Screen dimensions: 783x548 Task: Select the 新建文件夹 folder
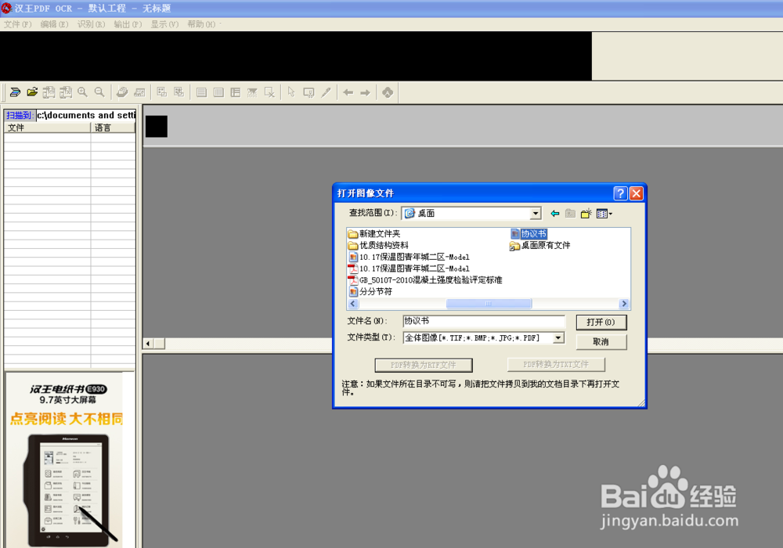(x=374, y=233)
